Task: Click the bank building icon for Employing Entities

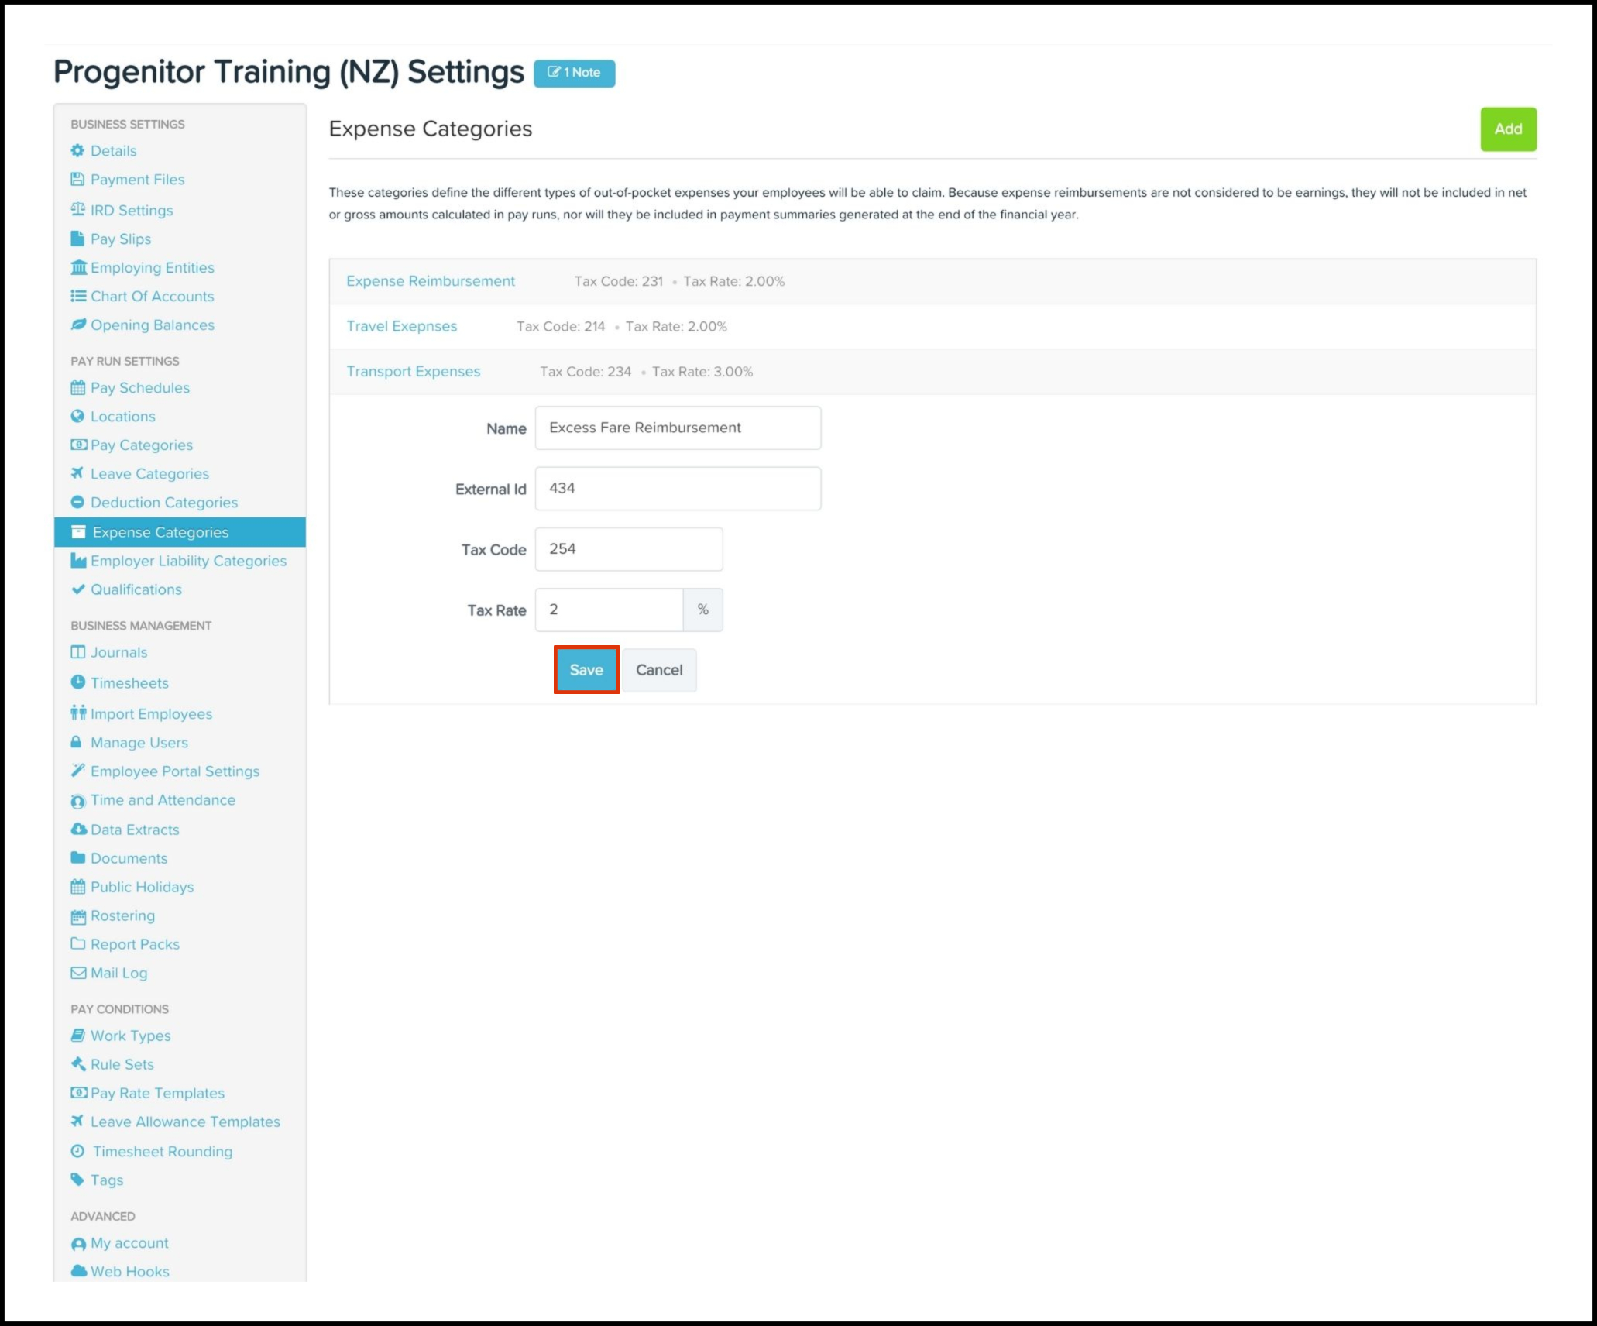Action: [78, 268]
